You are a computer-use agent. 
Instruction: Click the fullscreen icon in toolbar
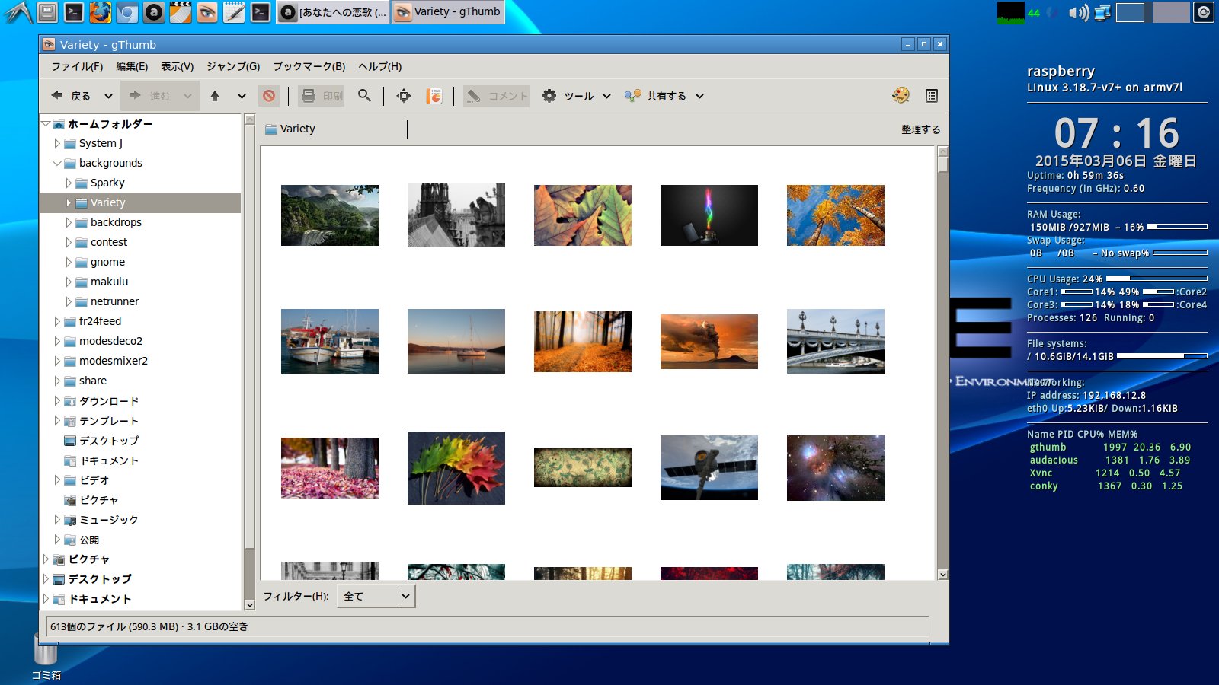click(x=404, y=96)
